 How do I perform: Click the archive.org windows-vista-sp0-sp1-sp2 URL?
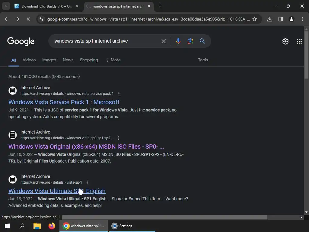click(x=67, y=138)
